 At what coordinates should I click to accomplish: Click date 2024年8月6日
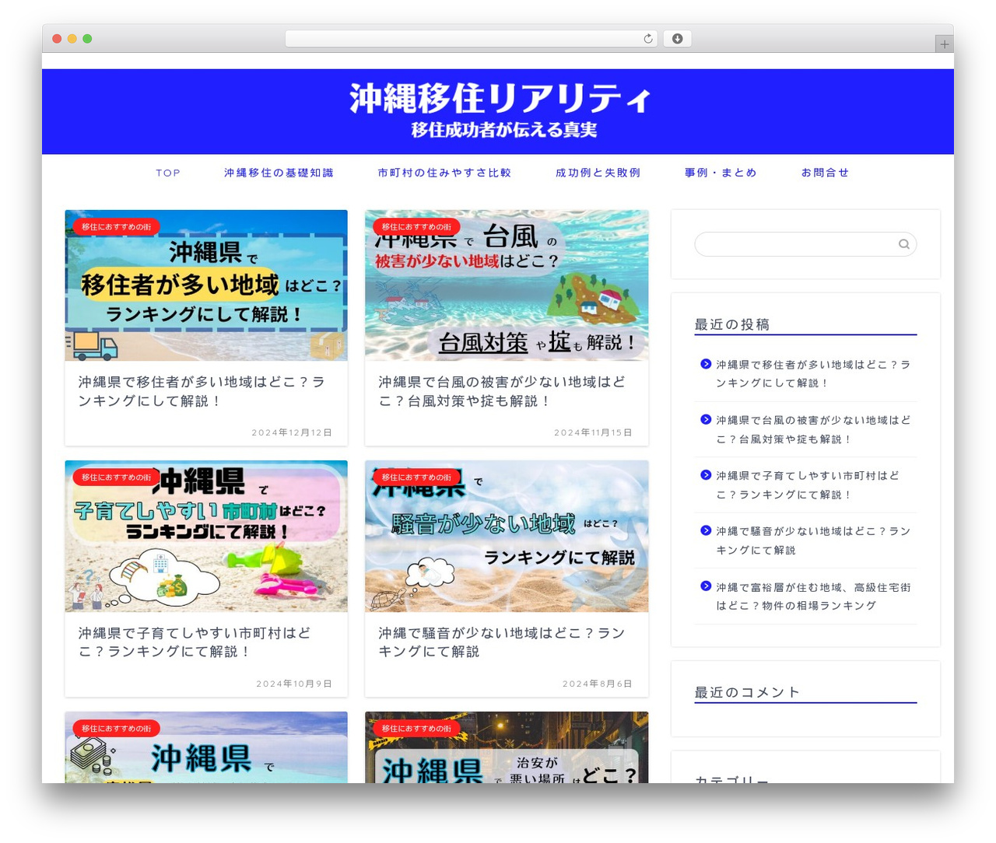point(598,684)
